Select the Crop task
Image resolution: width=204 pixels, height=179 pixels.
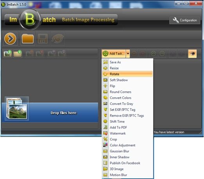point(127,139)
